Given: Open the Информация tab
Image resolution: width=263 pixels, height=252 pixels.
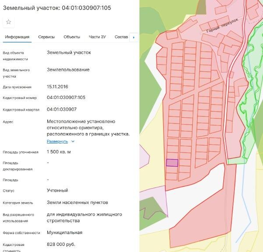Looking at the screenshot, I should pos(17,37).
